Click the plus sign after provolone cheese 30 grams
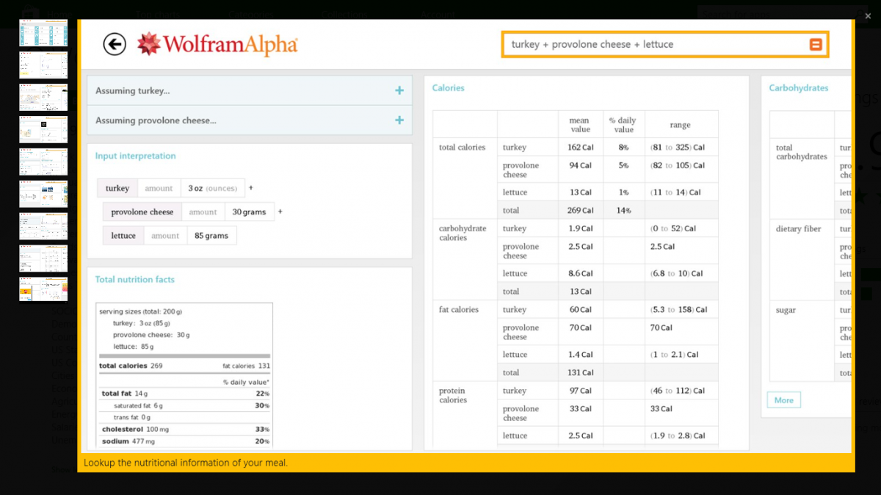This screenshot has height=495, width=881. click(280, 212)
